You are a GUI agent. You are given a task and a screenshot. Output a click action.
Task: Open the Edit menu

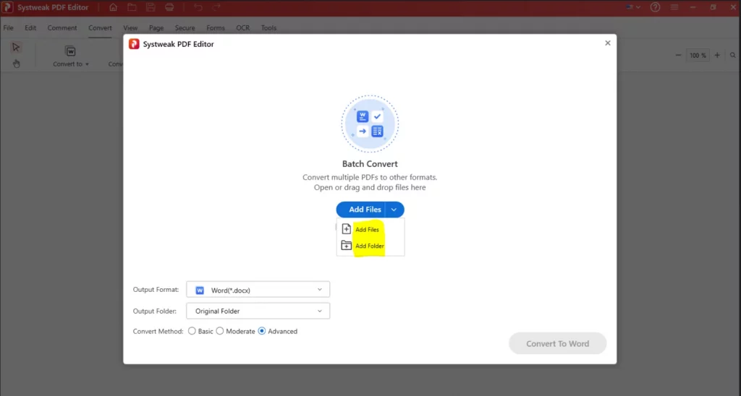30,28
